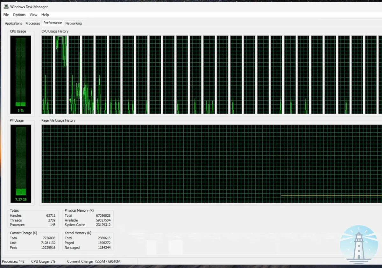This screenshot has width=382, height=268.
Task: Click the PF Usage gauge
Action: click(21, 162)
